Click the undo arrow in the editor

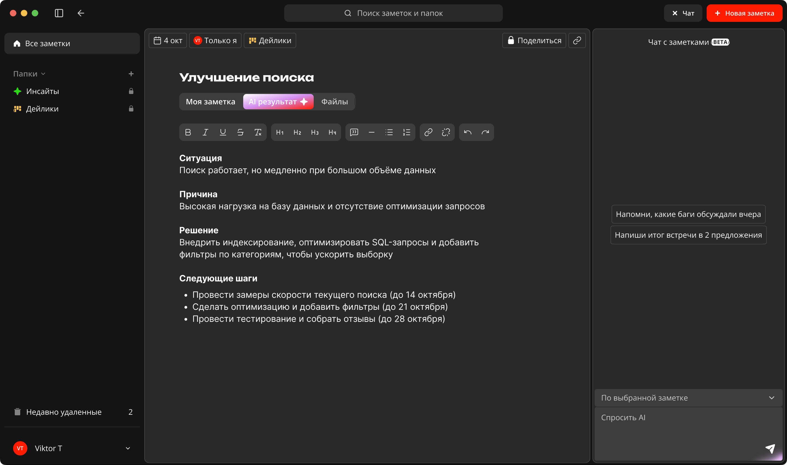(x=467, y=132)
